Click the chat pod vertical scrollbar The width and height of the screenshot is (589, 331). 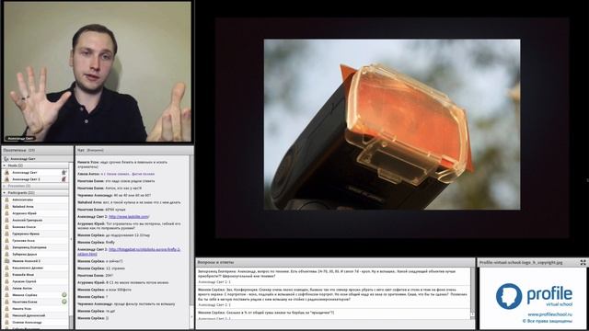(191, 242)
